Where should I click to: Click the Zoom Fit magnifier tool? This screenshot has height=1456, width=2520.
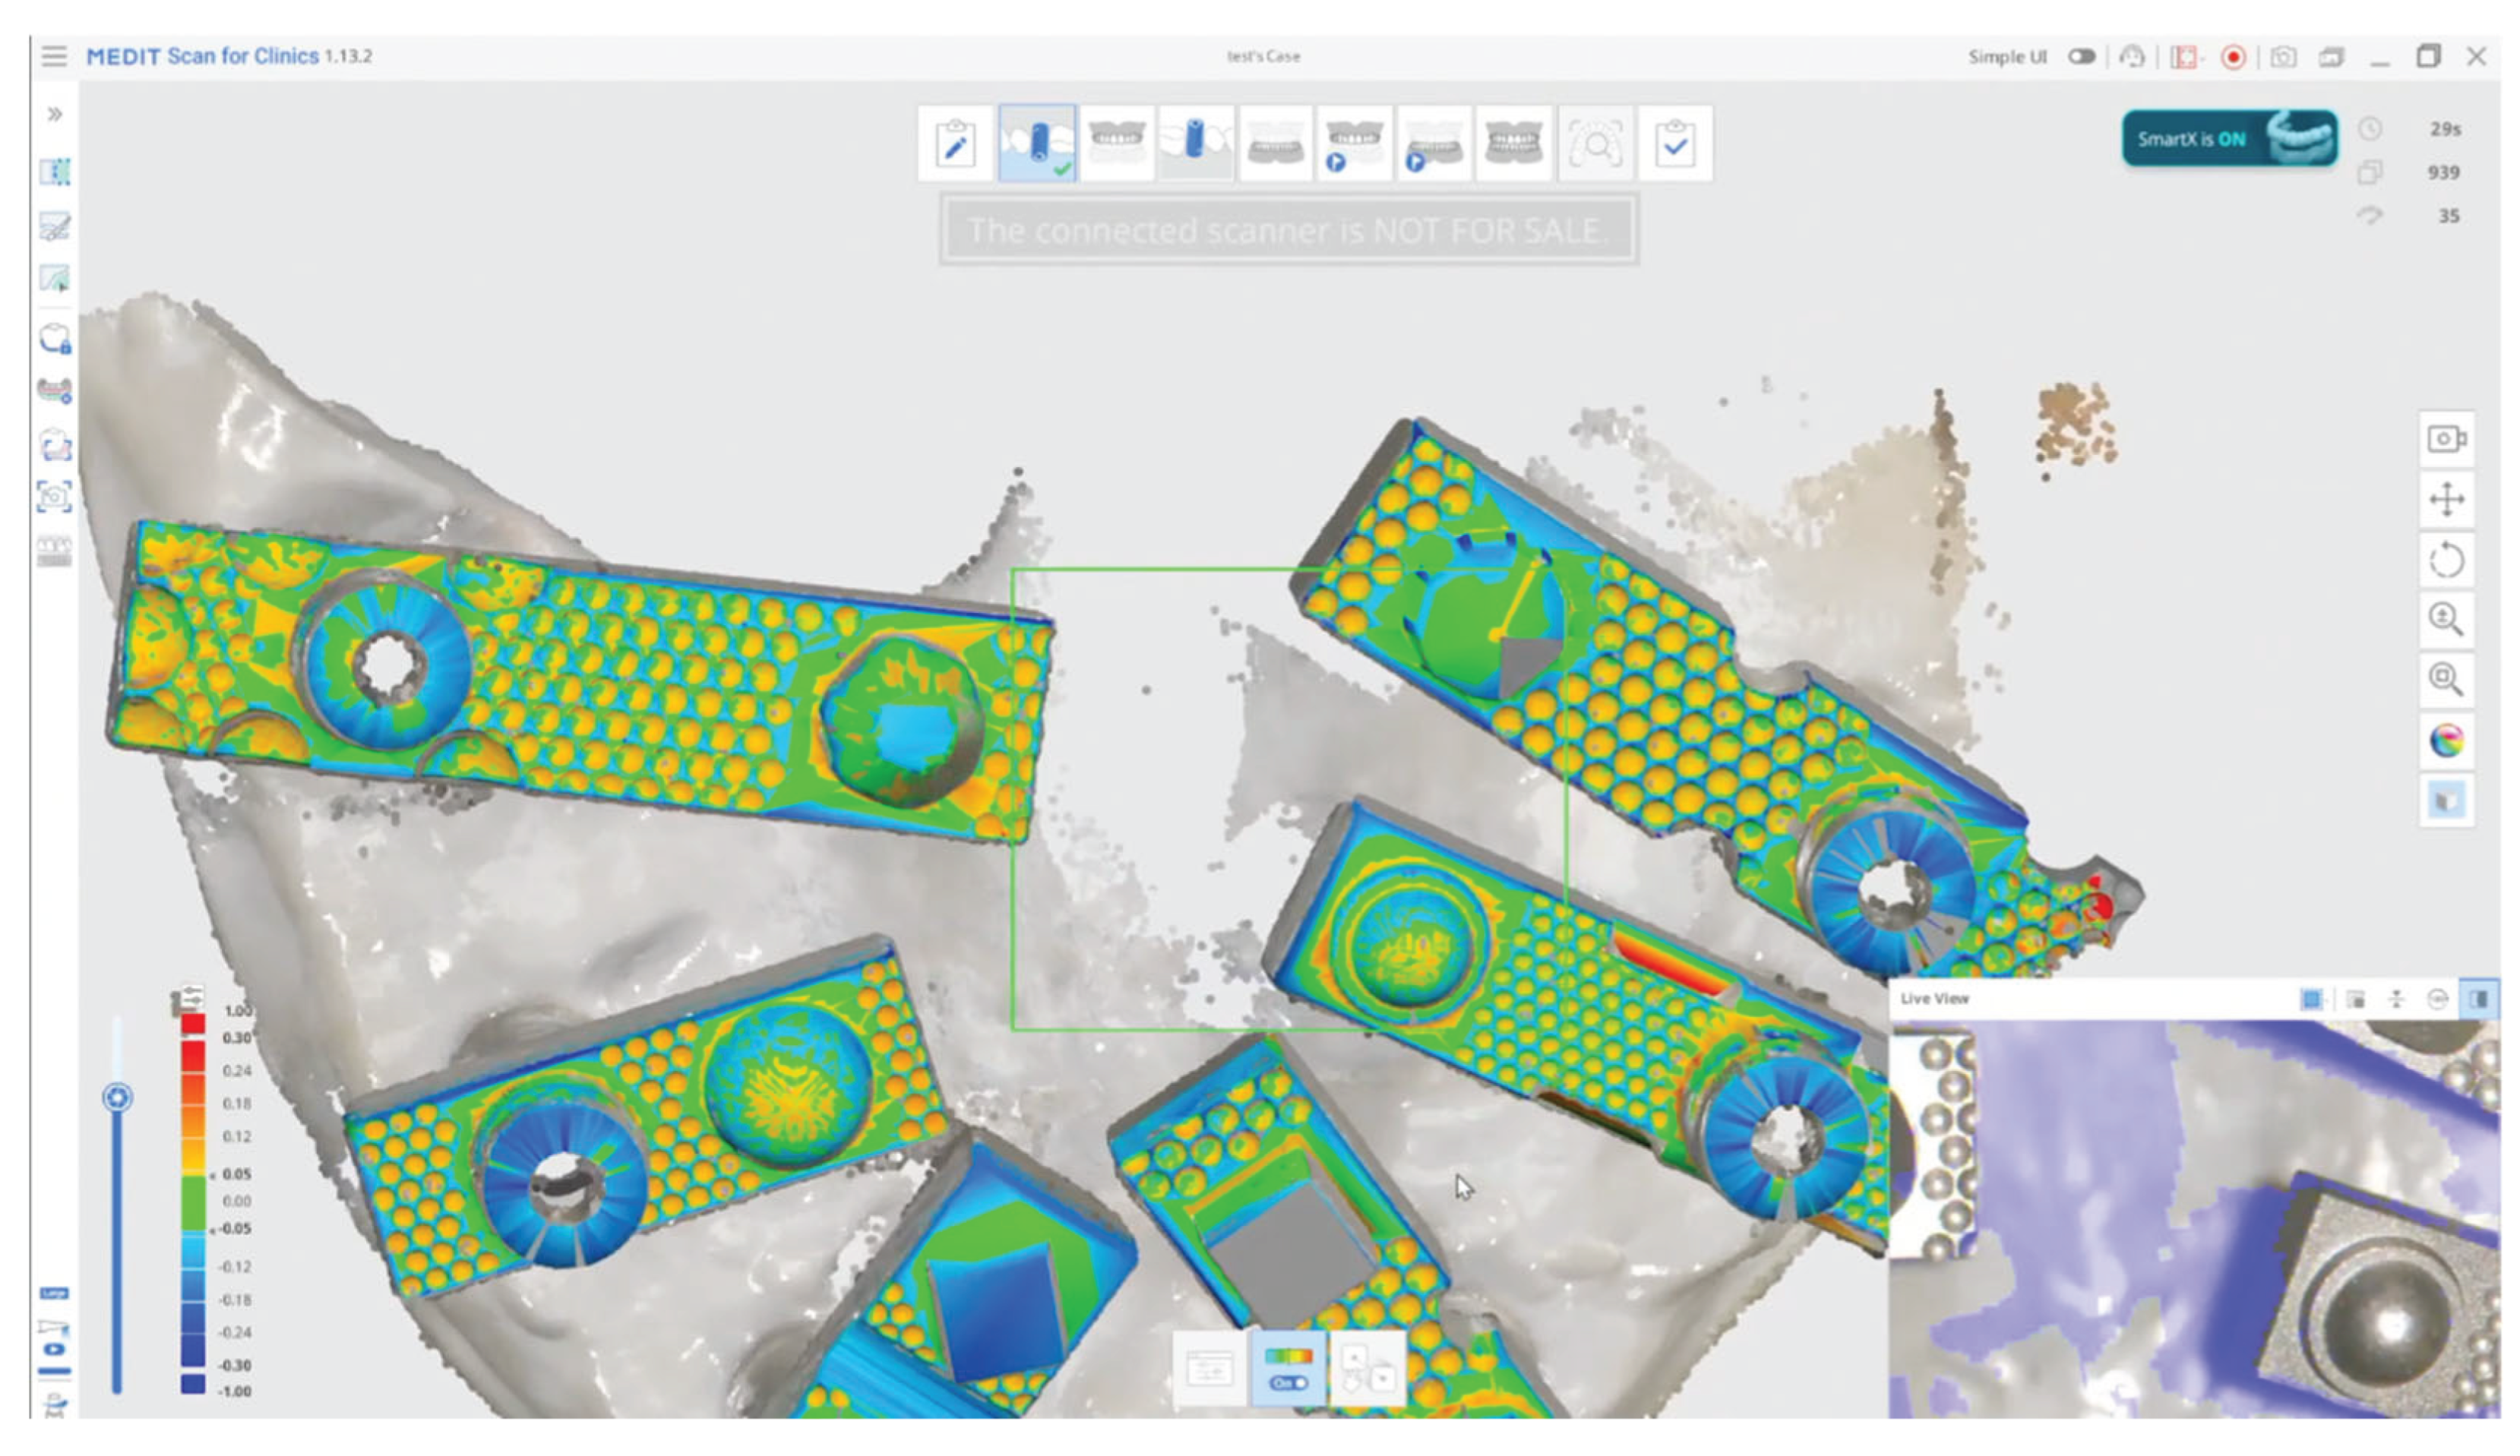(2446, 680)
